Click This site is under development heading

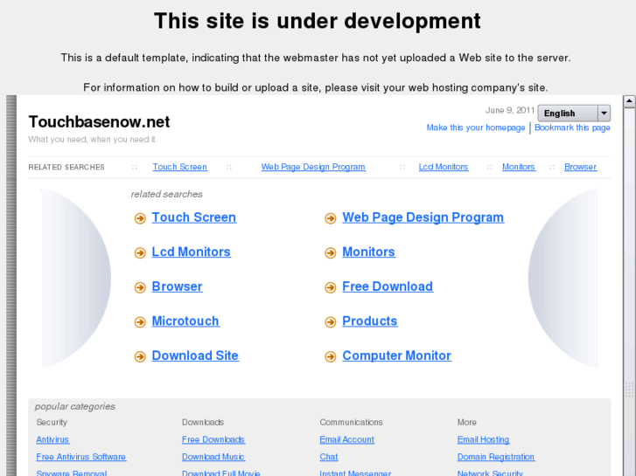coord(318,21)
